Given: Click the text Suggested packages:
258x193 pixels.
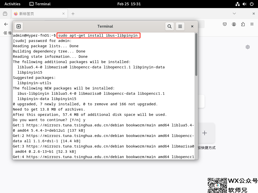Looking at the screenshot, I should [34, 78].
